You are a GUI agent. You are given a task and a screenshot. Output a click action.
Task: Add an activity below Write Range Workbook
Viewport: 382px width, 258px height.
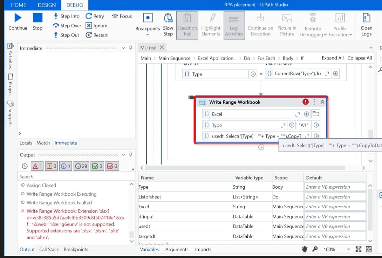[261, 147]
